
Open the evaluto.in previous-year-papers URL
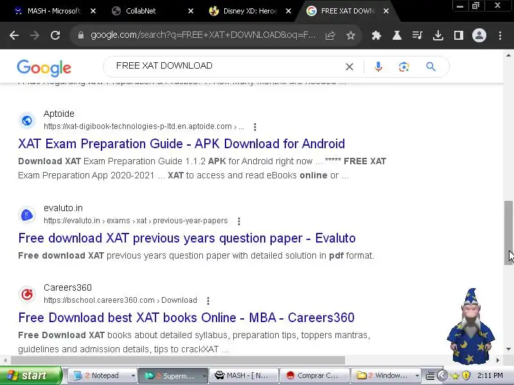click(x=136, y=221)
